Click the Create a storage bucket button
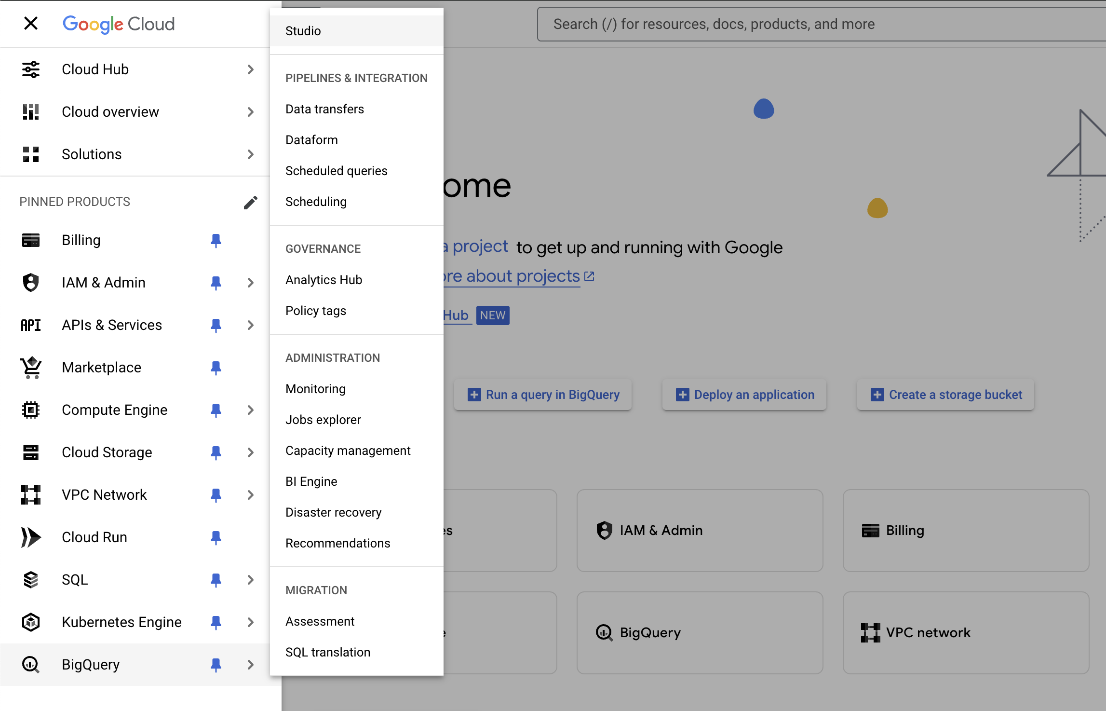 coord(945,395)
